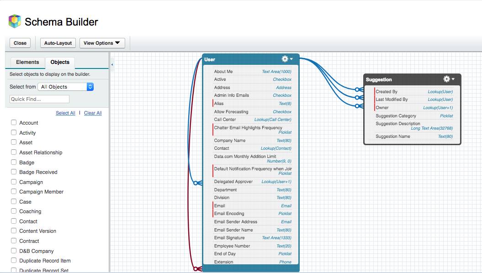Open the View Options dropdown
The image size is (482, 273).
click(x=102, y=43)
